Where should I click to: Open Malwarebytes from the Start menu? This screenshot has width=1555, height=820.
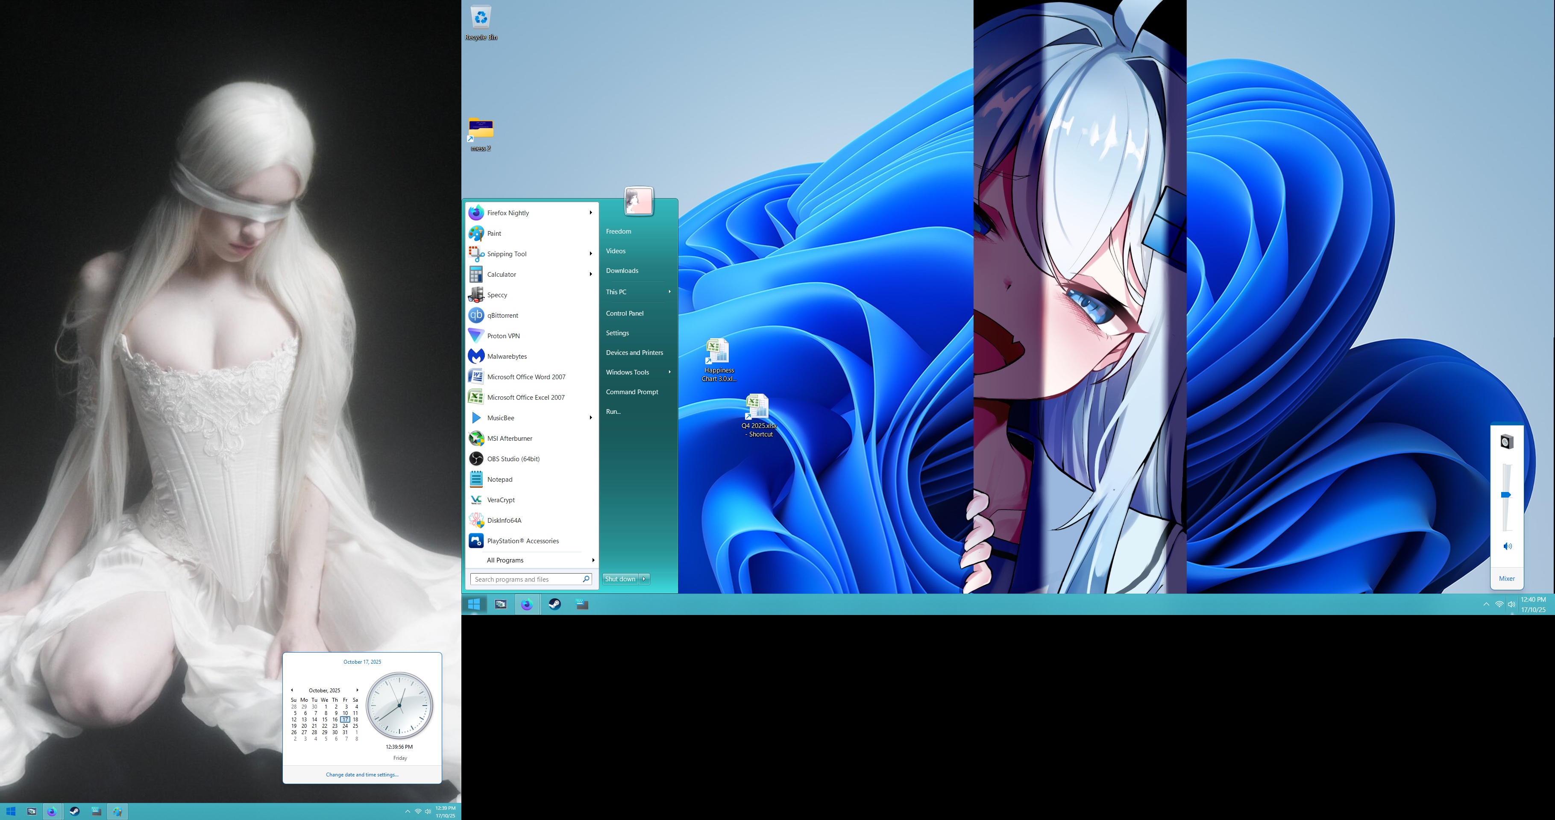coord(507,357)
